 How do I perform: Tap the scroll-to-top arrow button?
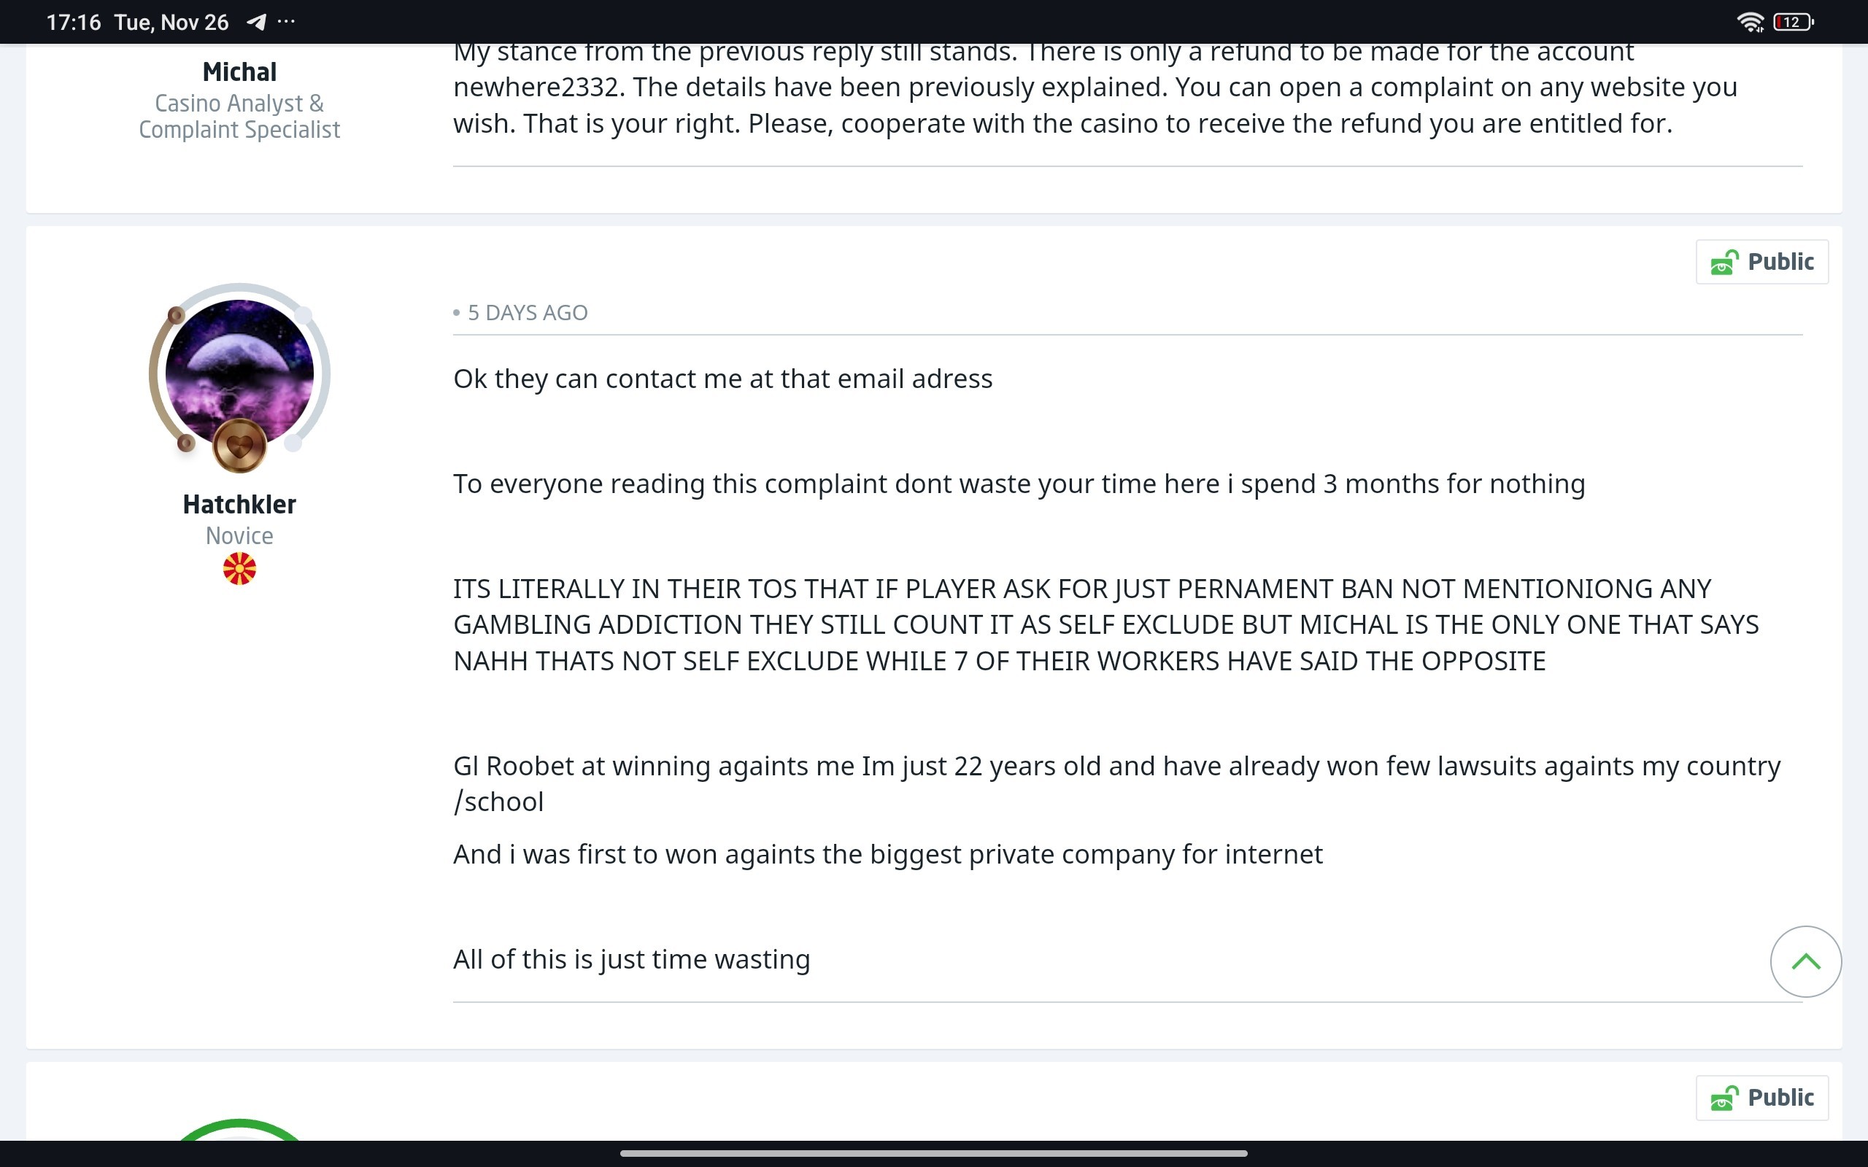1805,961
